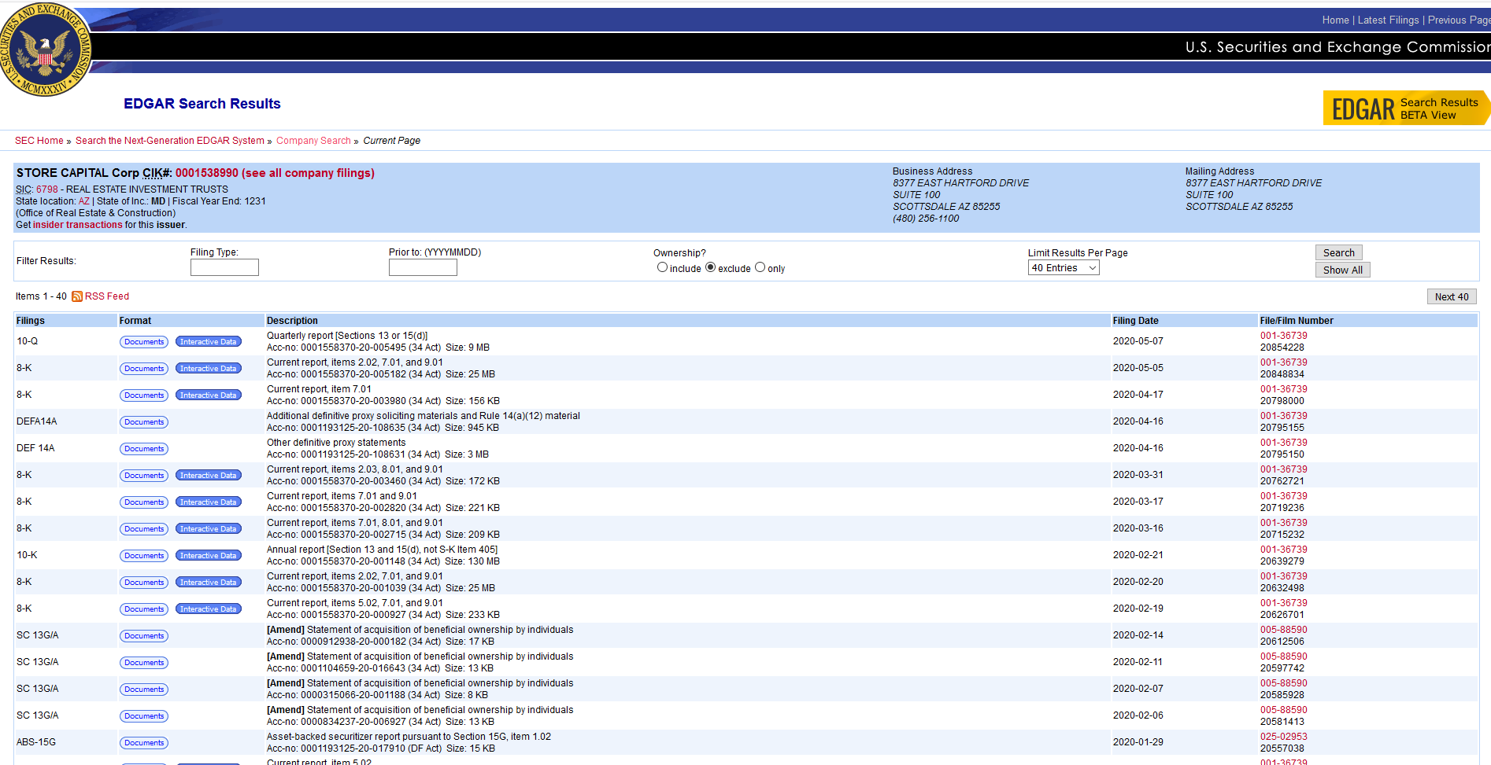The width and height of the screenshot is (1491, 765).
Task: Open Documents for 8-K filed 2020-03-16
Action: coord(144,529)
